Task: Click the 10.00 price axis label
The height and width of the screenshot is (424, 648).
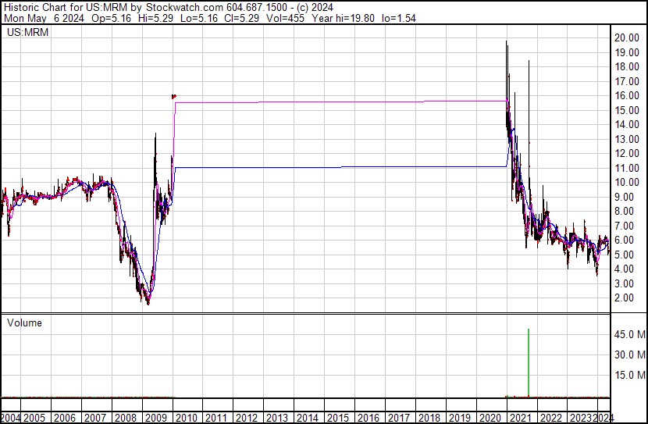Action: [626, 182]
